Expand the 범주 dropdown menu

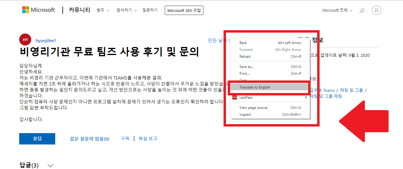pyautogui.click(x=103, y=10)
